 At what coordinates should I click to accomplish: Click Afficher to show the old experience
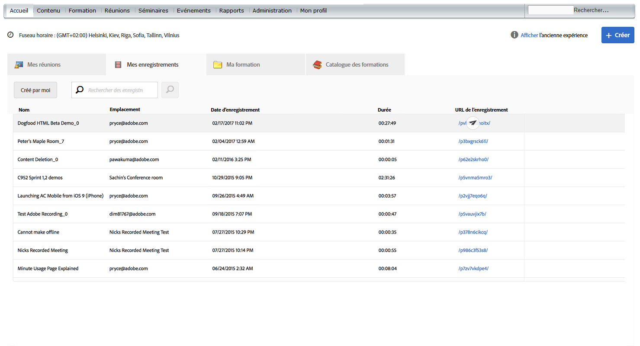pyautogui.click(x=529, y=35)
